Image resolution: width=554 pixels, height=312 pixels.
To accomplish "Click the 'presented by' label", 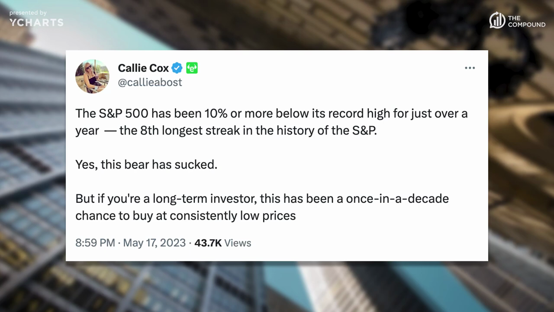I will pyautogui.click(x=28, y=13).
